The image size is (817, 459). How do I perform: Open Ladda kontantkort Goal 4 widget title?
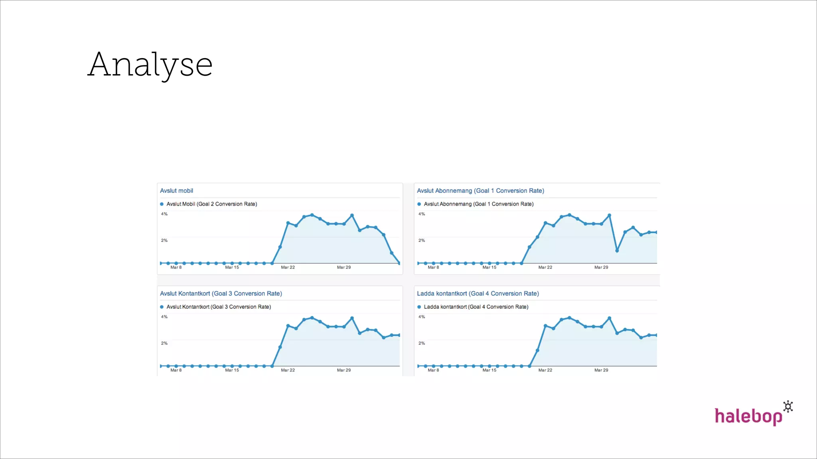click(x=478, y=294)
